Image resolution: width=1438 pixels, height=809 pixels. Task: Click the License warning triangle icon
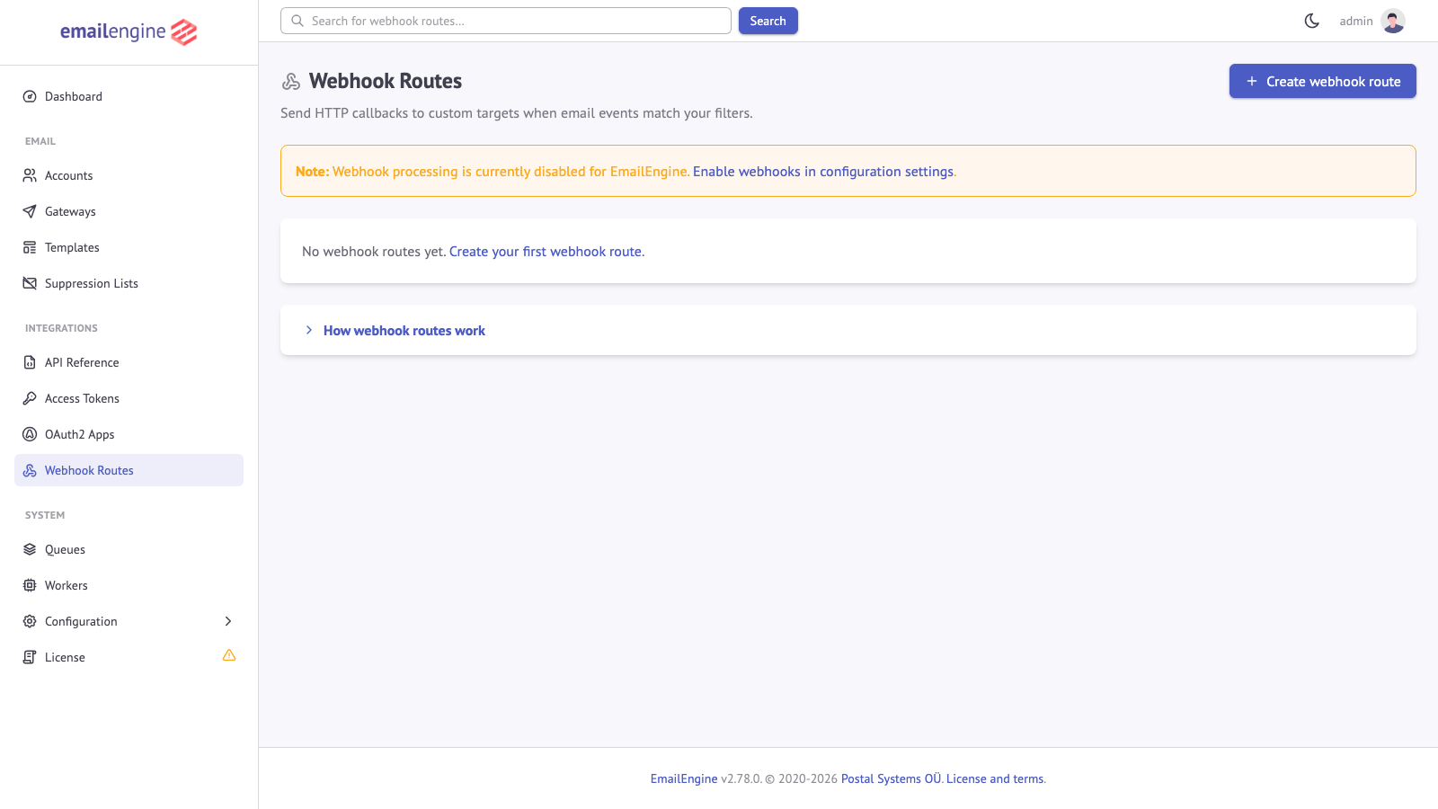pyautogui.click(x=229, y=655)
